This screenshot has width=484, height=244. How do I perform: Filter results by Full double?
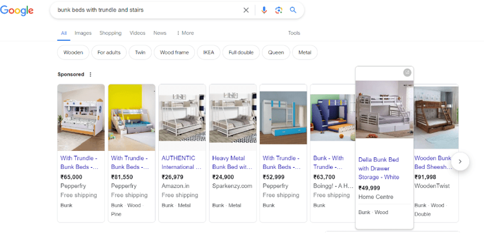click(x=241, y=52)
